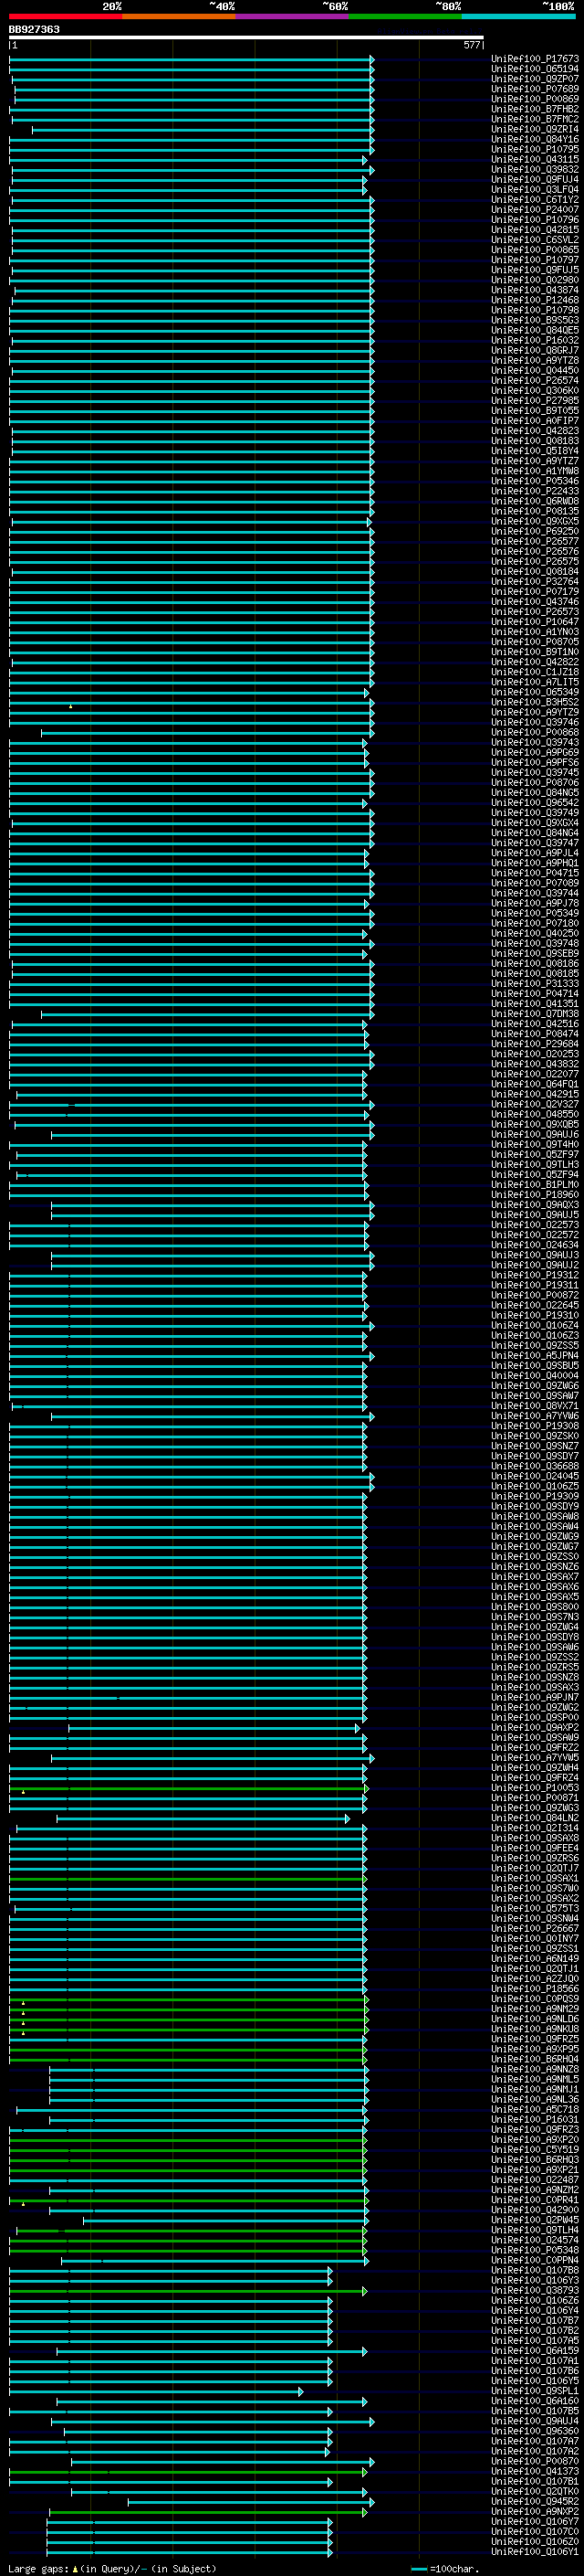Select the UniRef100_Q9T4H0 label

click(535, 1144)
